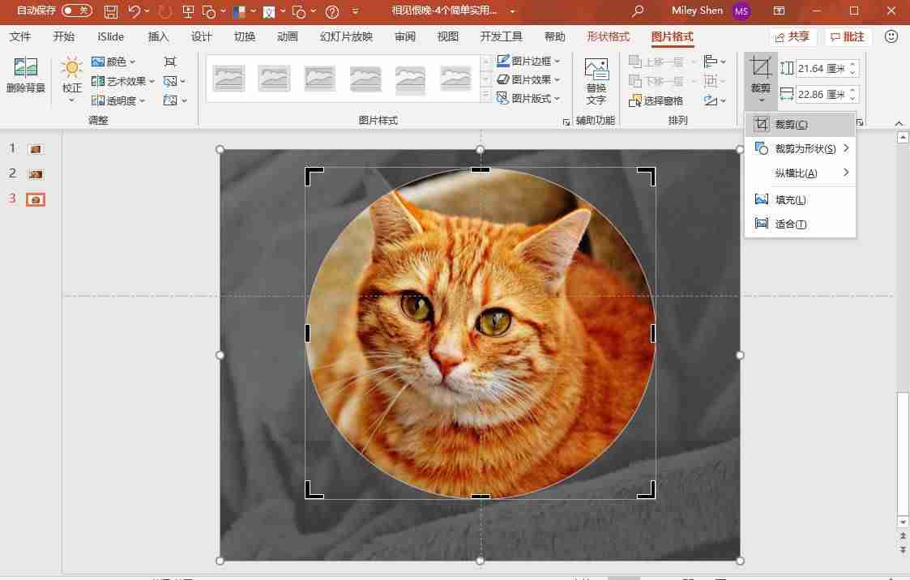Open the Help question mark icon
This screenshot has width=910, height=580.
(332, 11)
